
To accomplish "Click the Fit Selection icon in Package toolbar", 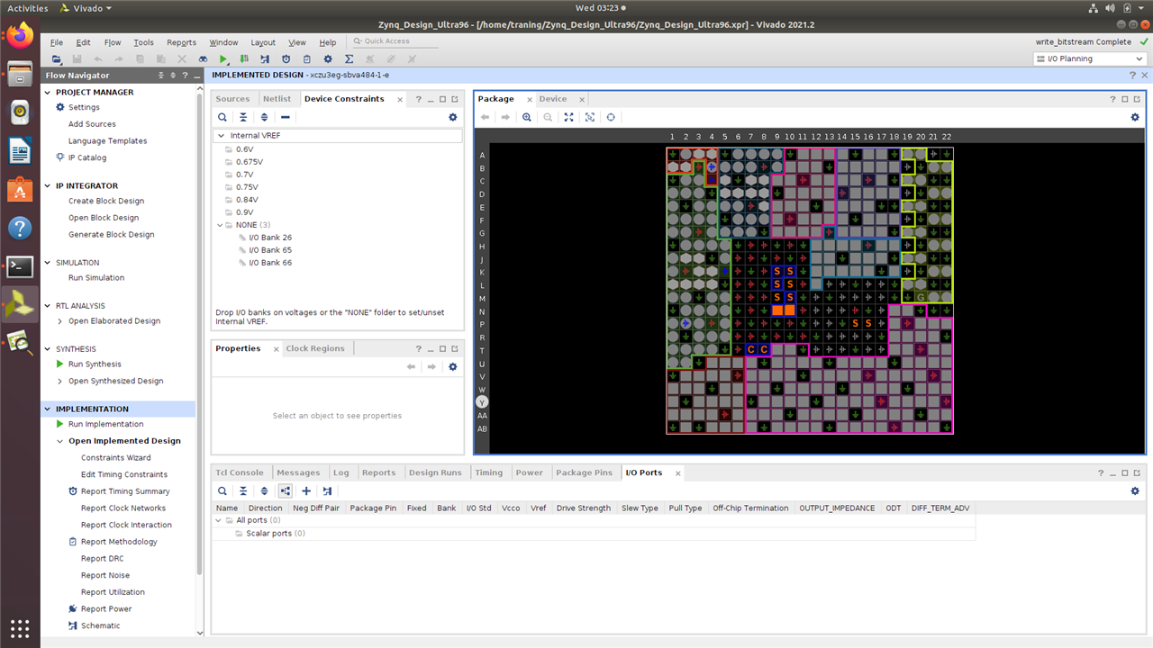I will (590, 117).
